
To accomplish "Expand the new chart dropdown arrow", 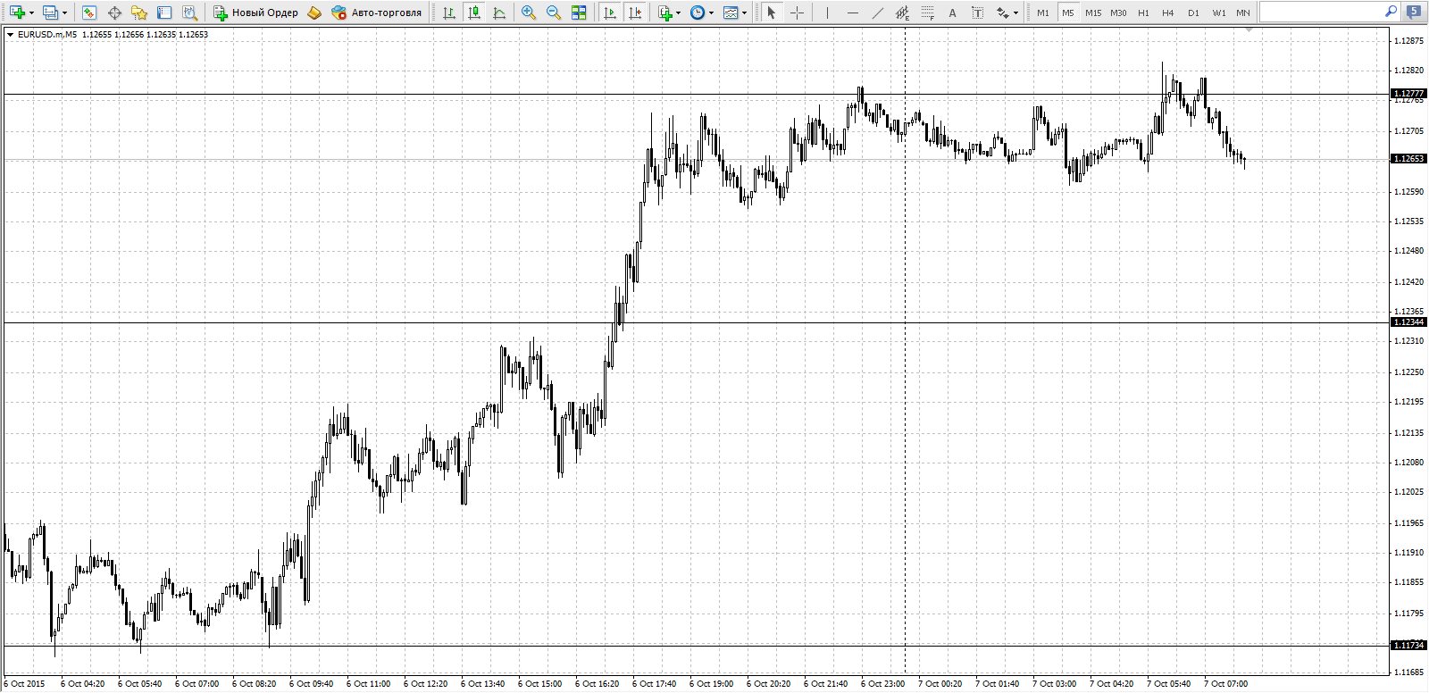I will (x=31, y=13).
